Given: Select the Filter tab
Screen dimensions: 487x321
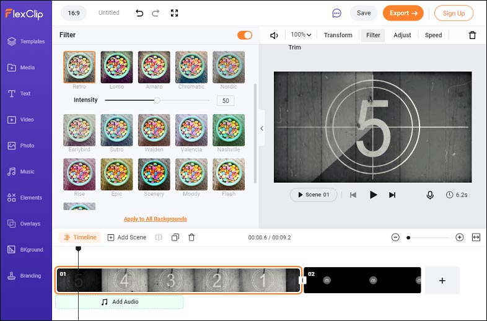Looking at the screenshot, I should [x=373, y=35].
